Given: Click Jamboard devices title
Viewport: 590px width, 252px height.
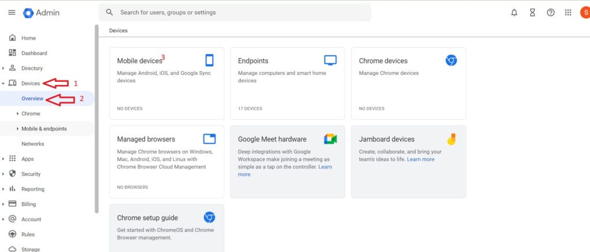Looking at the screenshot, I should pos(387,139).
